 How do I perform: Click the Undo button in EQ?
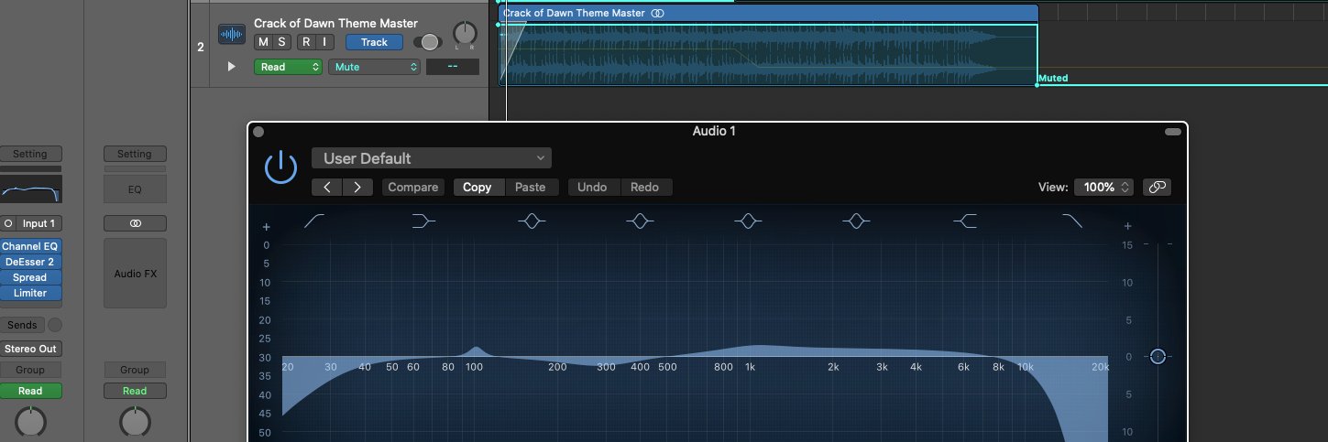coord(592,187)
